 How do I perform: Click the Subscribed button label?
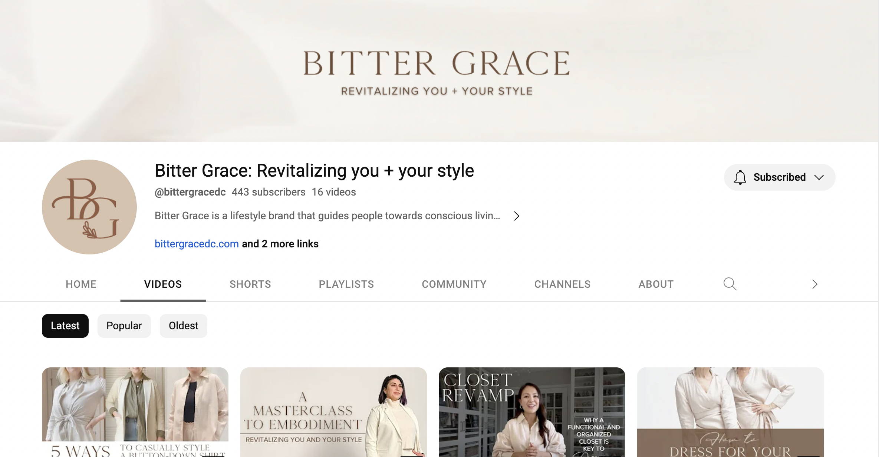click(780, 177)
